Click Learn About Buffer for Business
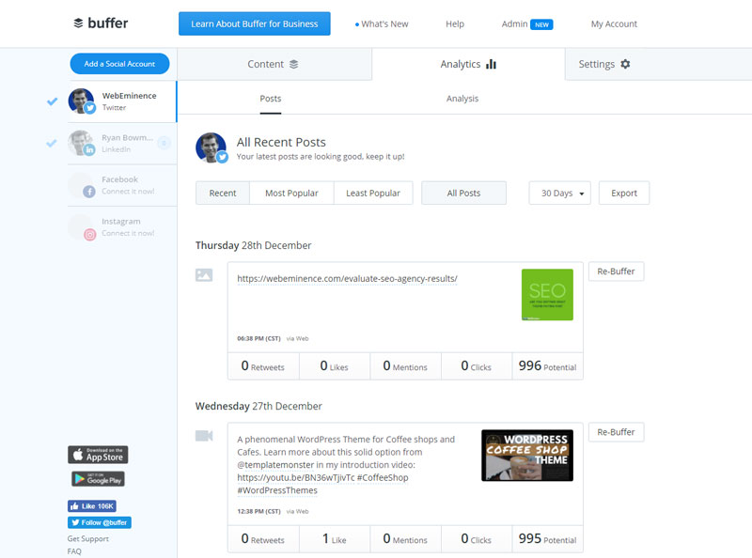The image size is (752, 558). click(254, 24)
